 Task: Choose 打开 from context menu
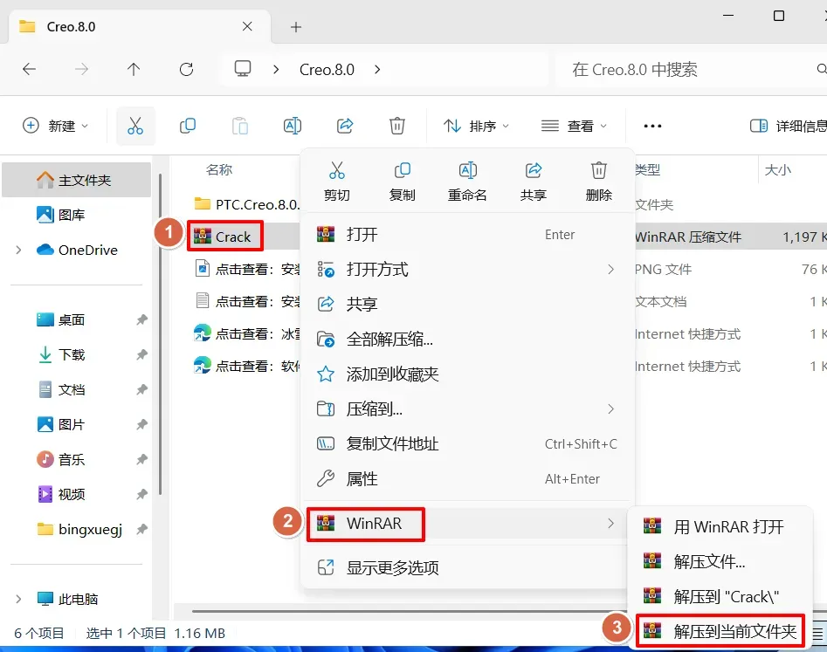(x=467, y=235)
